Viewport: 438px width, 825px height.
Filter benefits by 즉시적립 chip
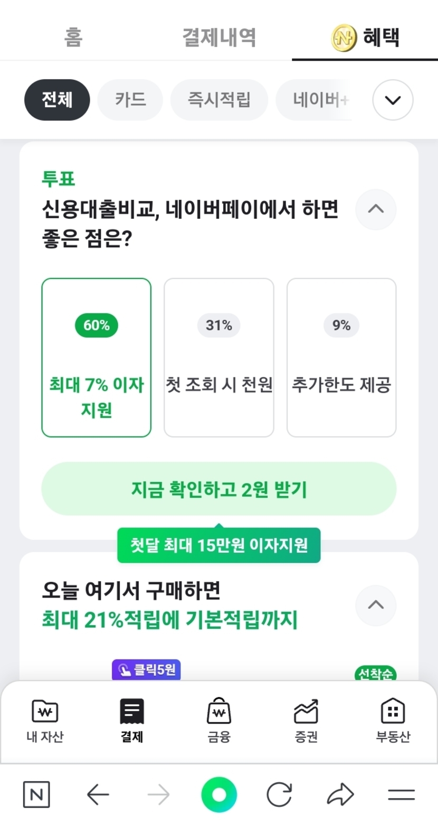tap(219, 100)
